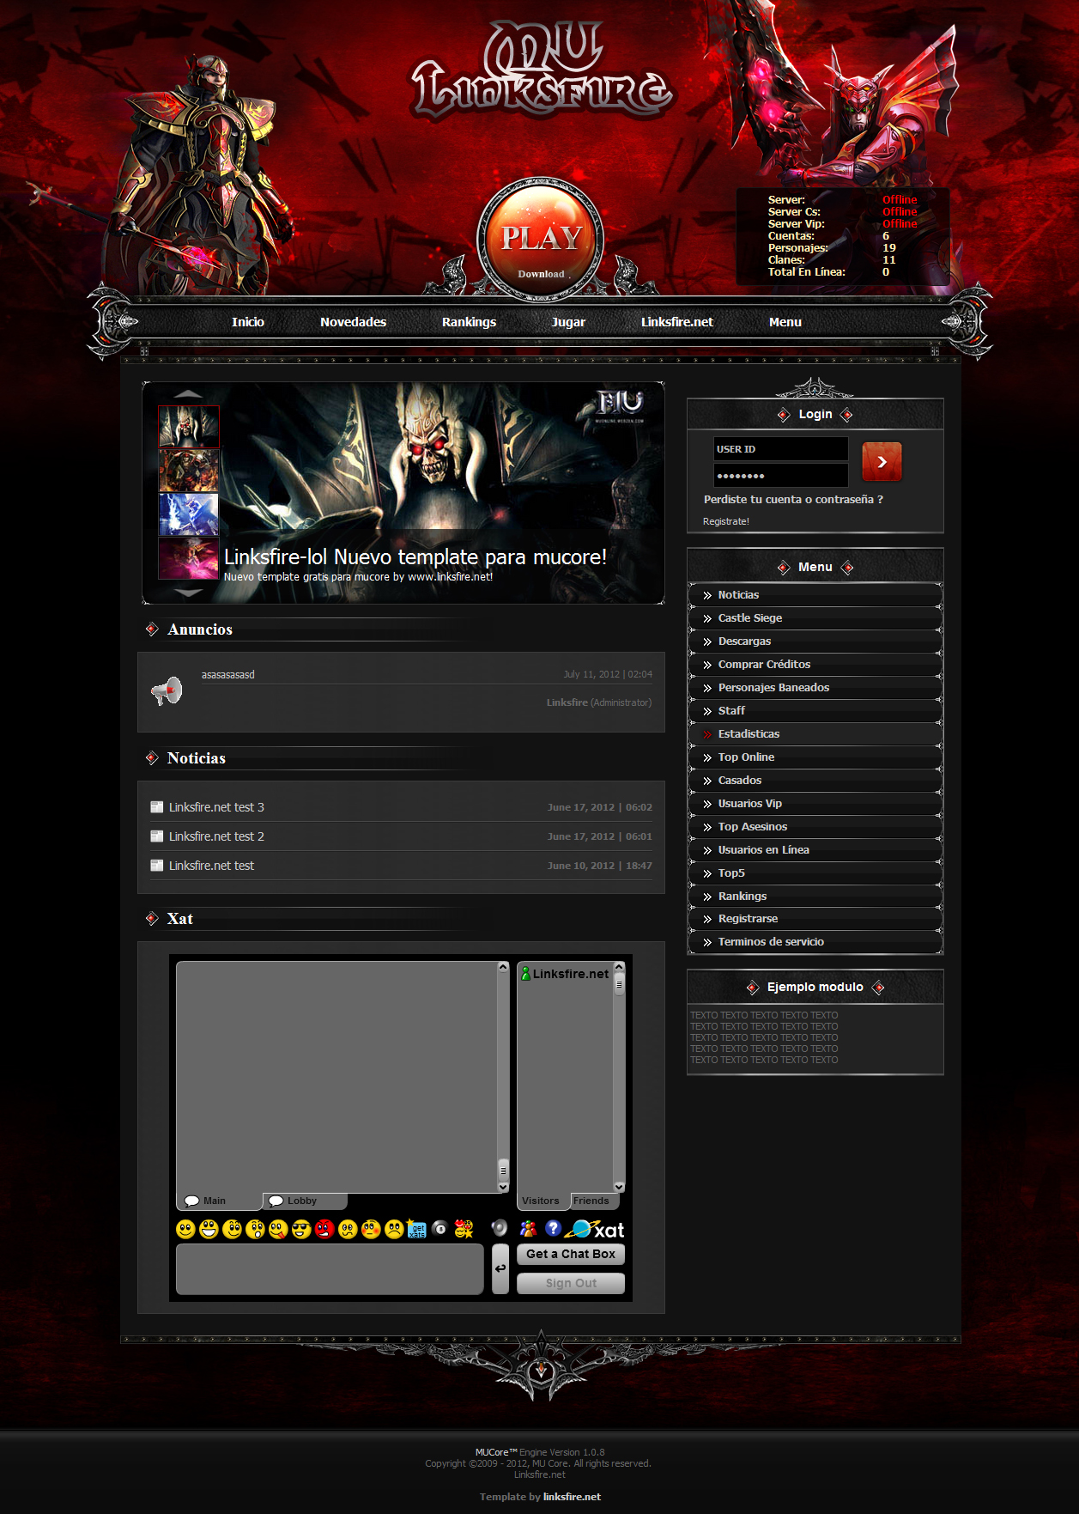Click the megaphone announcement icon

pyautogui.click(x=167, y=690)
